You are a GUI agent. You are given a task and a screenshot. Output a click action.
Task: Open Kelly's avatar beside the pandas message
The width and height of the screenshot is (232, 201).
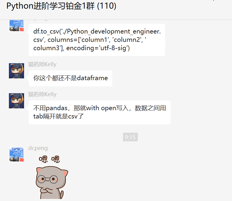[x=16, y=101]
